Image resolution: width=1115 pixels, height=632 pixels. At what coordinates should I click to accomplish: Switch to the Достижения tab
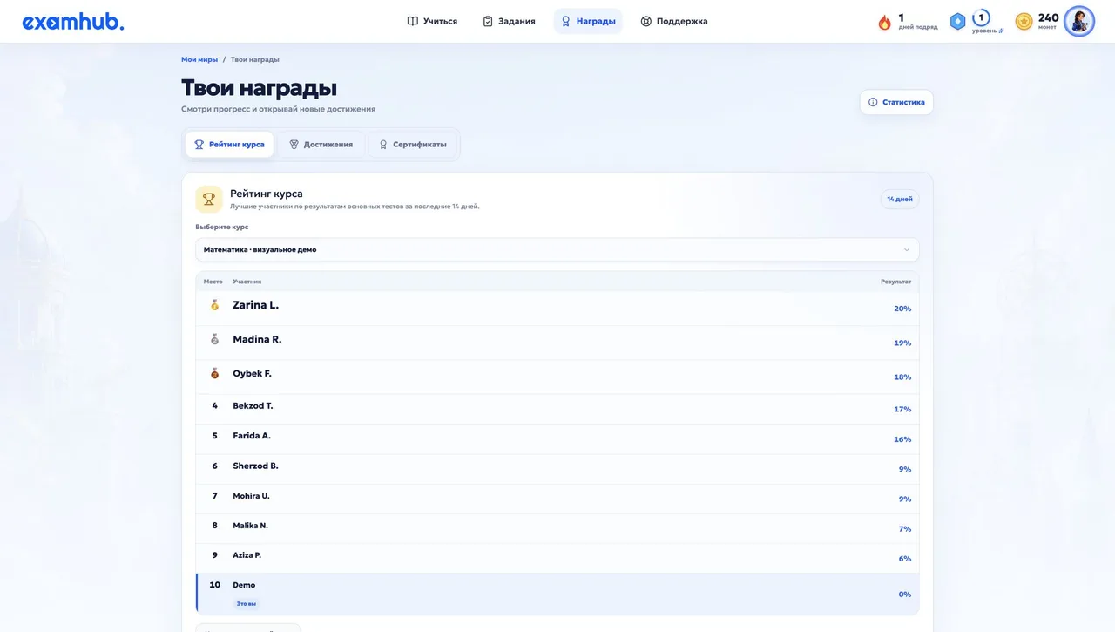[x=321, y=145]
